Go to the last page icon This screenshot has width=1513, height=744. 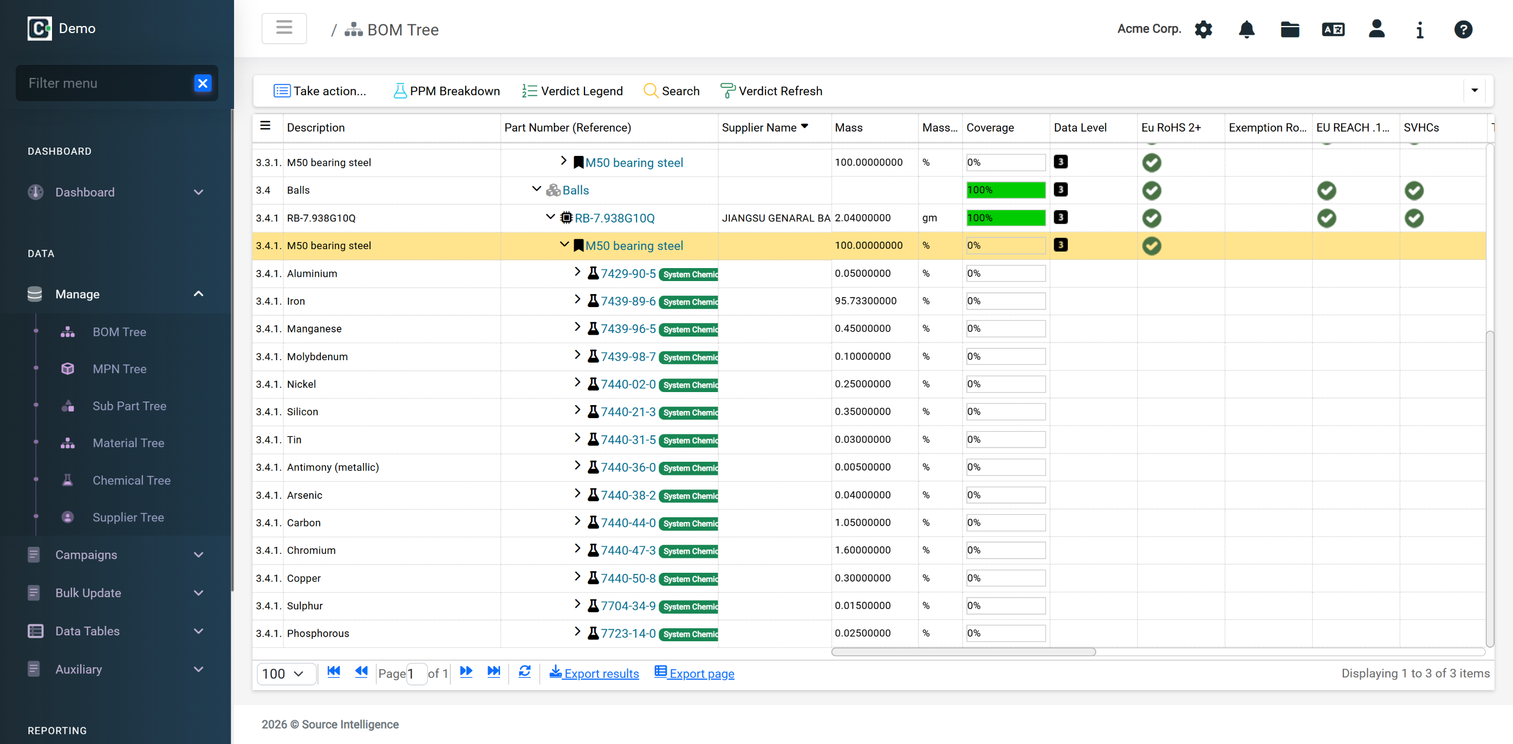493,672
